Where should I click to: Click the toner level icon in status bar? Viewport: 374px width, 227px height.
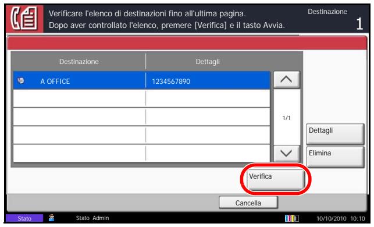tap(292, 218)
